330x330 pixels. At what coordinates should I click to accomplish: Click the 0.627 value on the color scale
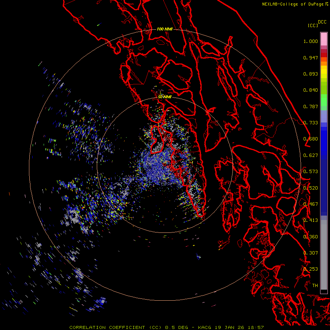(311, 155)
